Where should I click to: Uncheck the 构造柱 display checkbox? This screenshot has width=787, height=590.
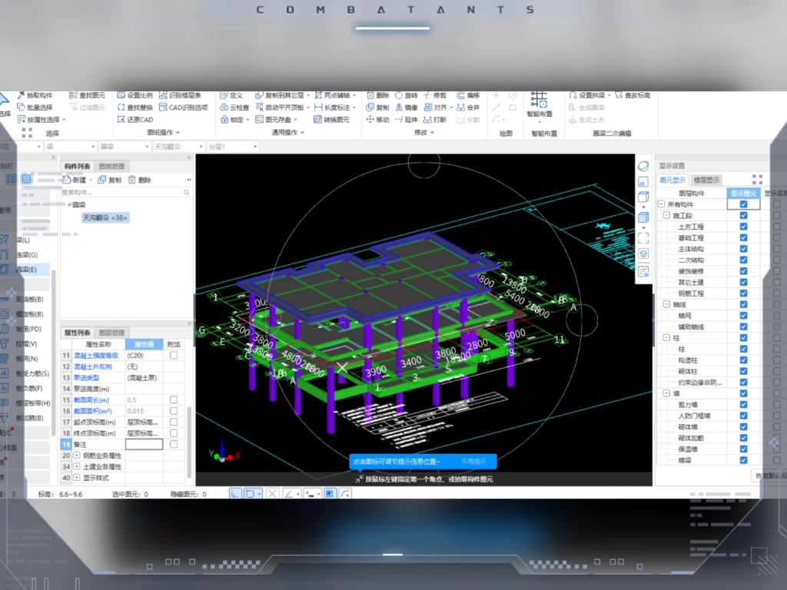pos(743,360)
